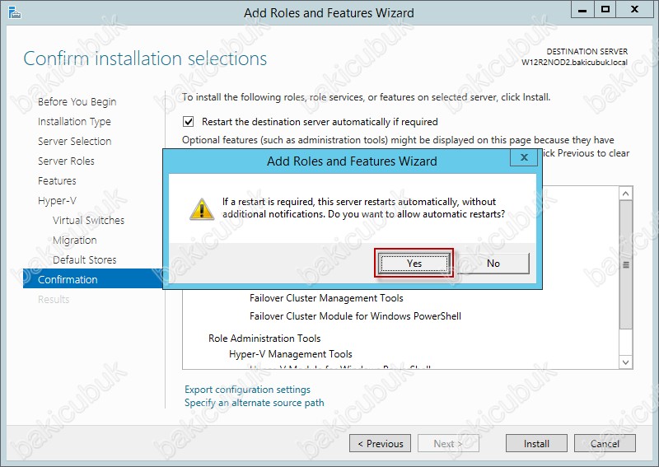Go back with the Previous button
The height and width of the screenshot is (467, 659).
[381, 443]
